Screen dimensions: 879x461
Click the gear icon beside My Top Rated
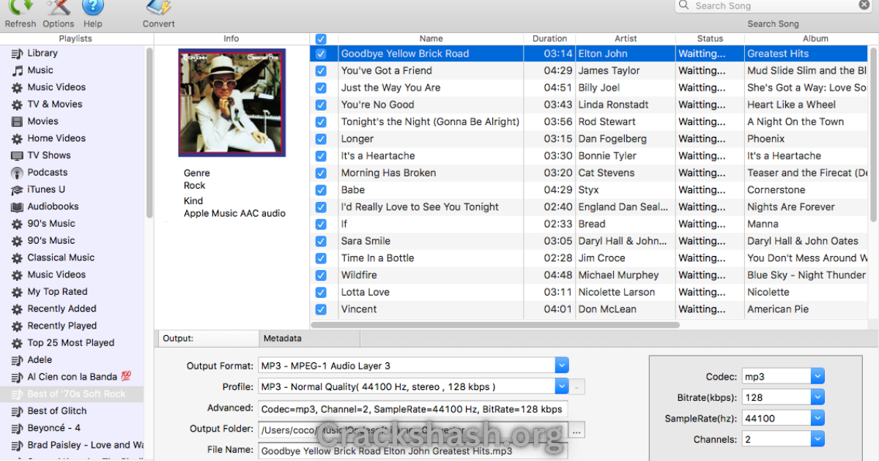pos(17,292)
